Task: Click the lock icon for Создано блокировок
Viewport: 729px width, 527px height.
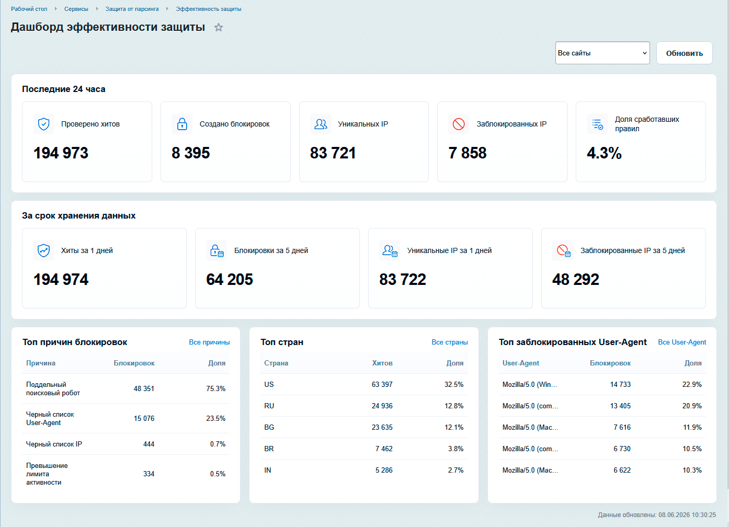Action: point(182,124)
